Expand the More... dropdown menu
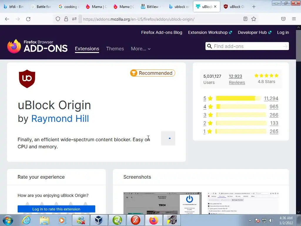The width and height of the screenshot is (301, 226). tap(141, 49)
